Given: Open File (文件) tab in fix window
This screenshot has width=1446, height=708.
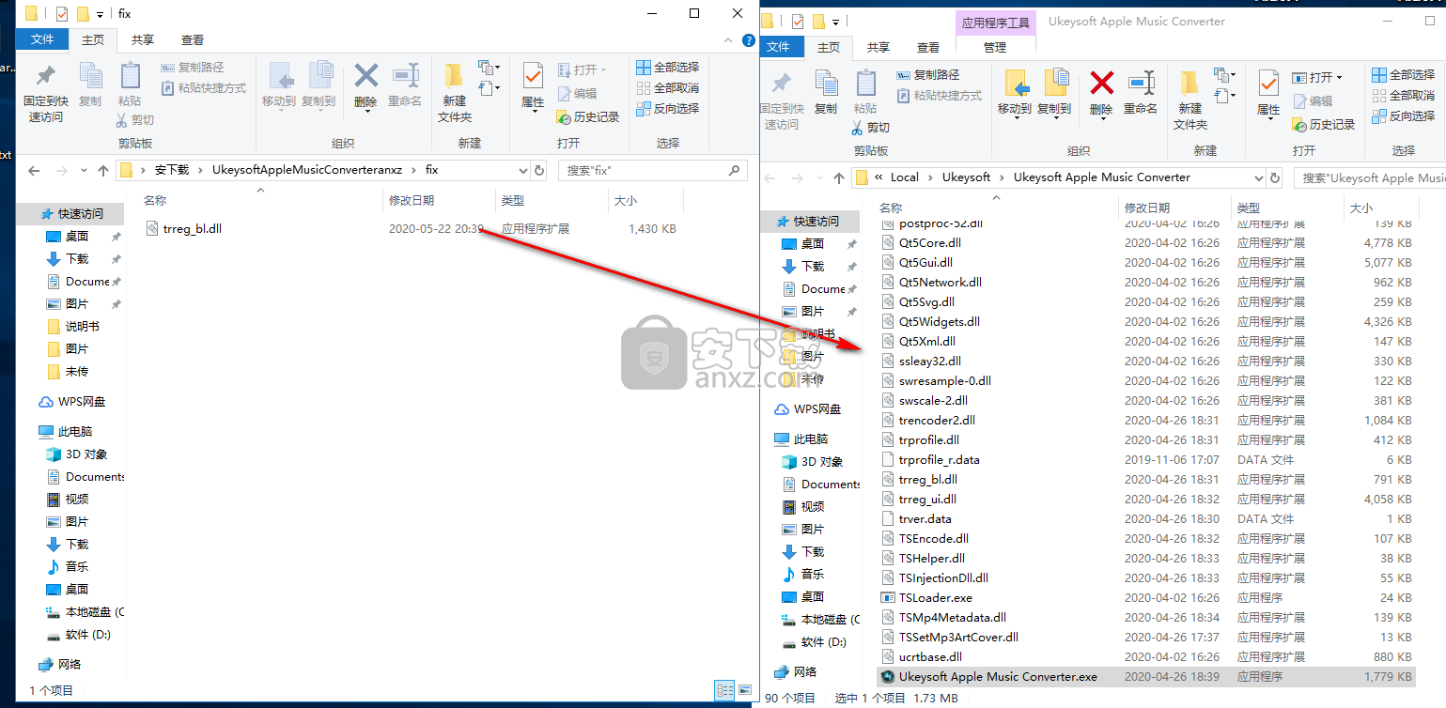Looking at the screenshot, I should pos(42,39).
